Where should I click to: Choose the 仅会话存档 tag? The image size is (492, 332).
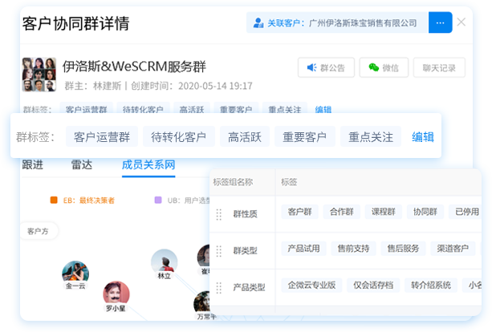(x=373, y=285)
